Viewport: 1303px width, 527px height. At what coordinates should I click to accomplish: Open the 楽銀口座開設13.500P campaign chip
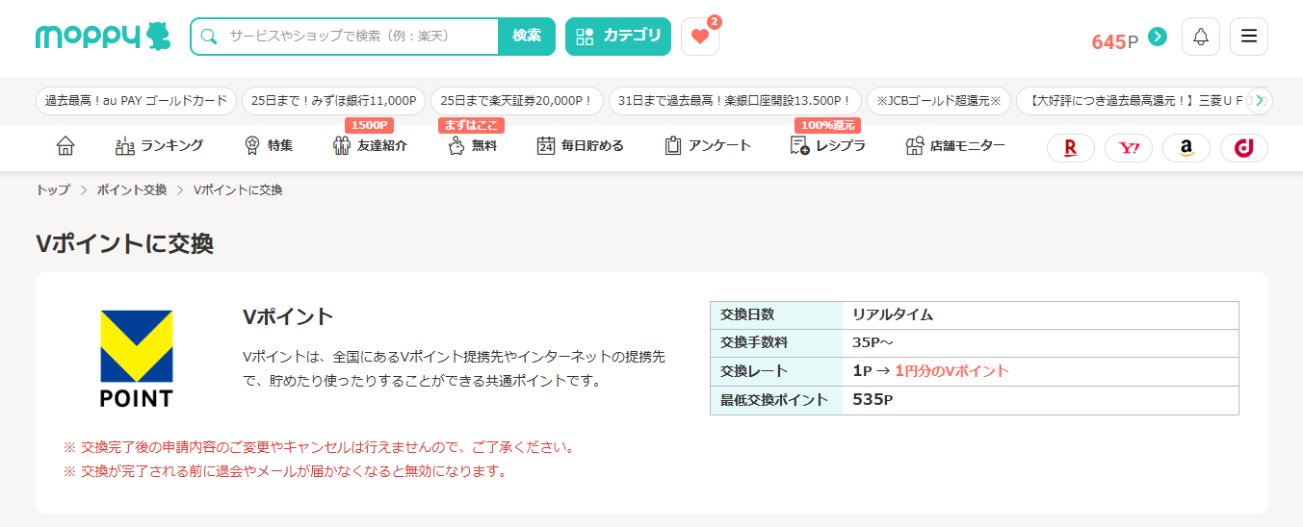click(x=735, y=101)
